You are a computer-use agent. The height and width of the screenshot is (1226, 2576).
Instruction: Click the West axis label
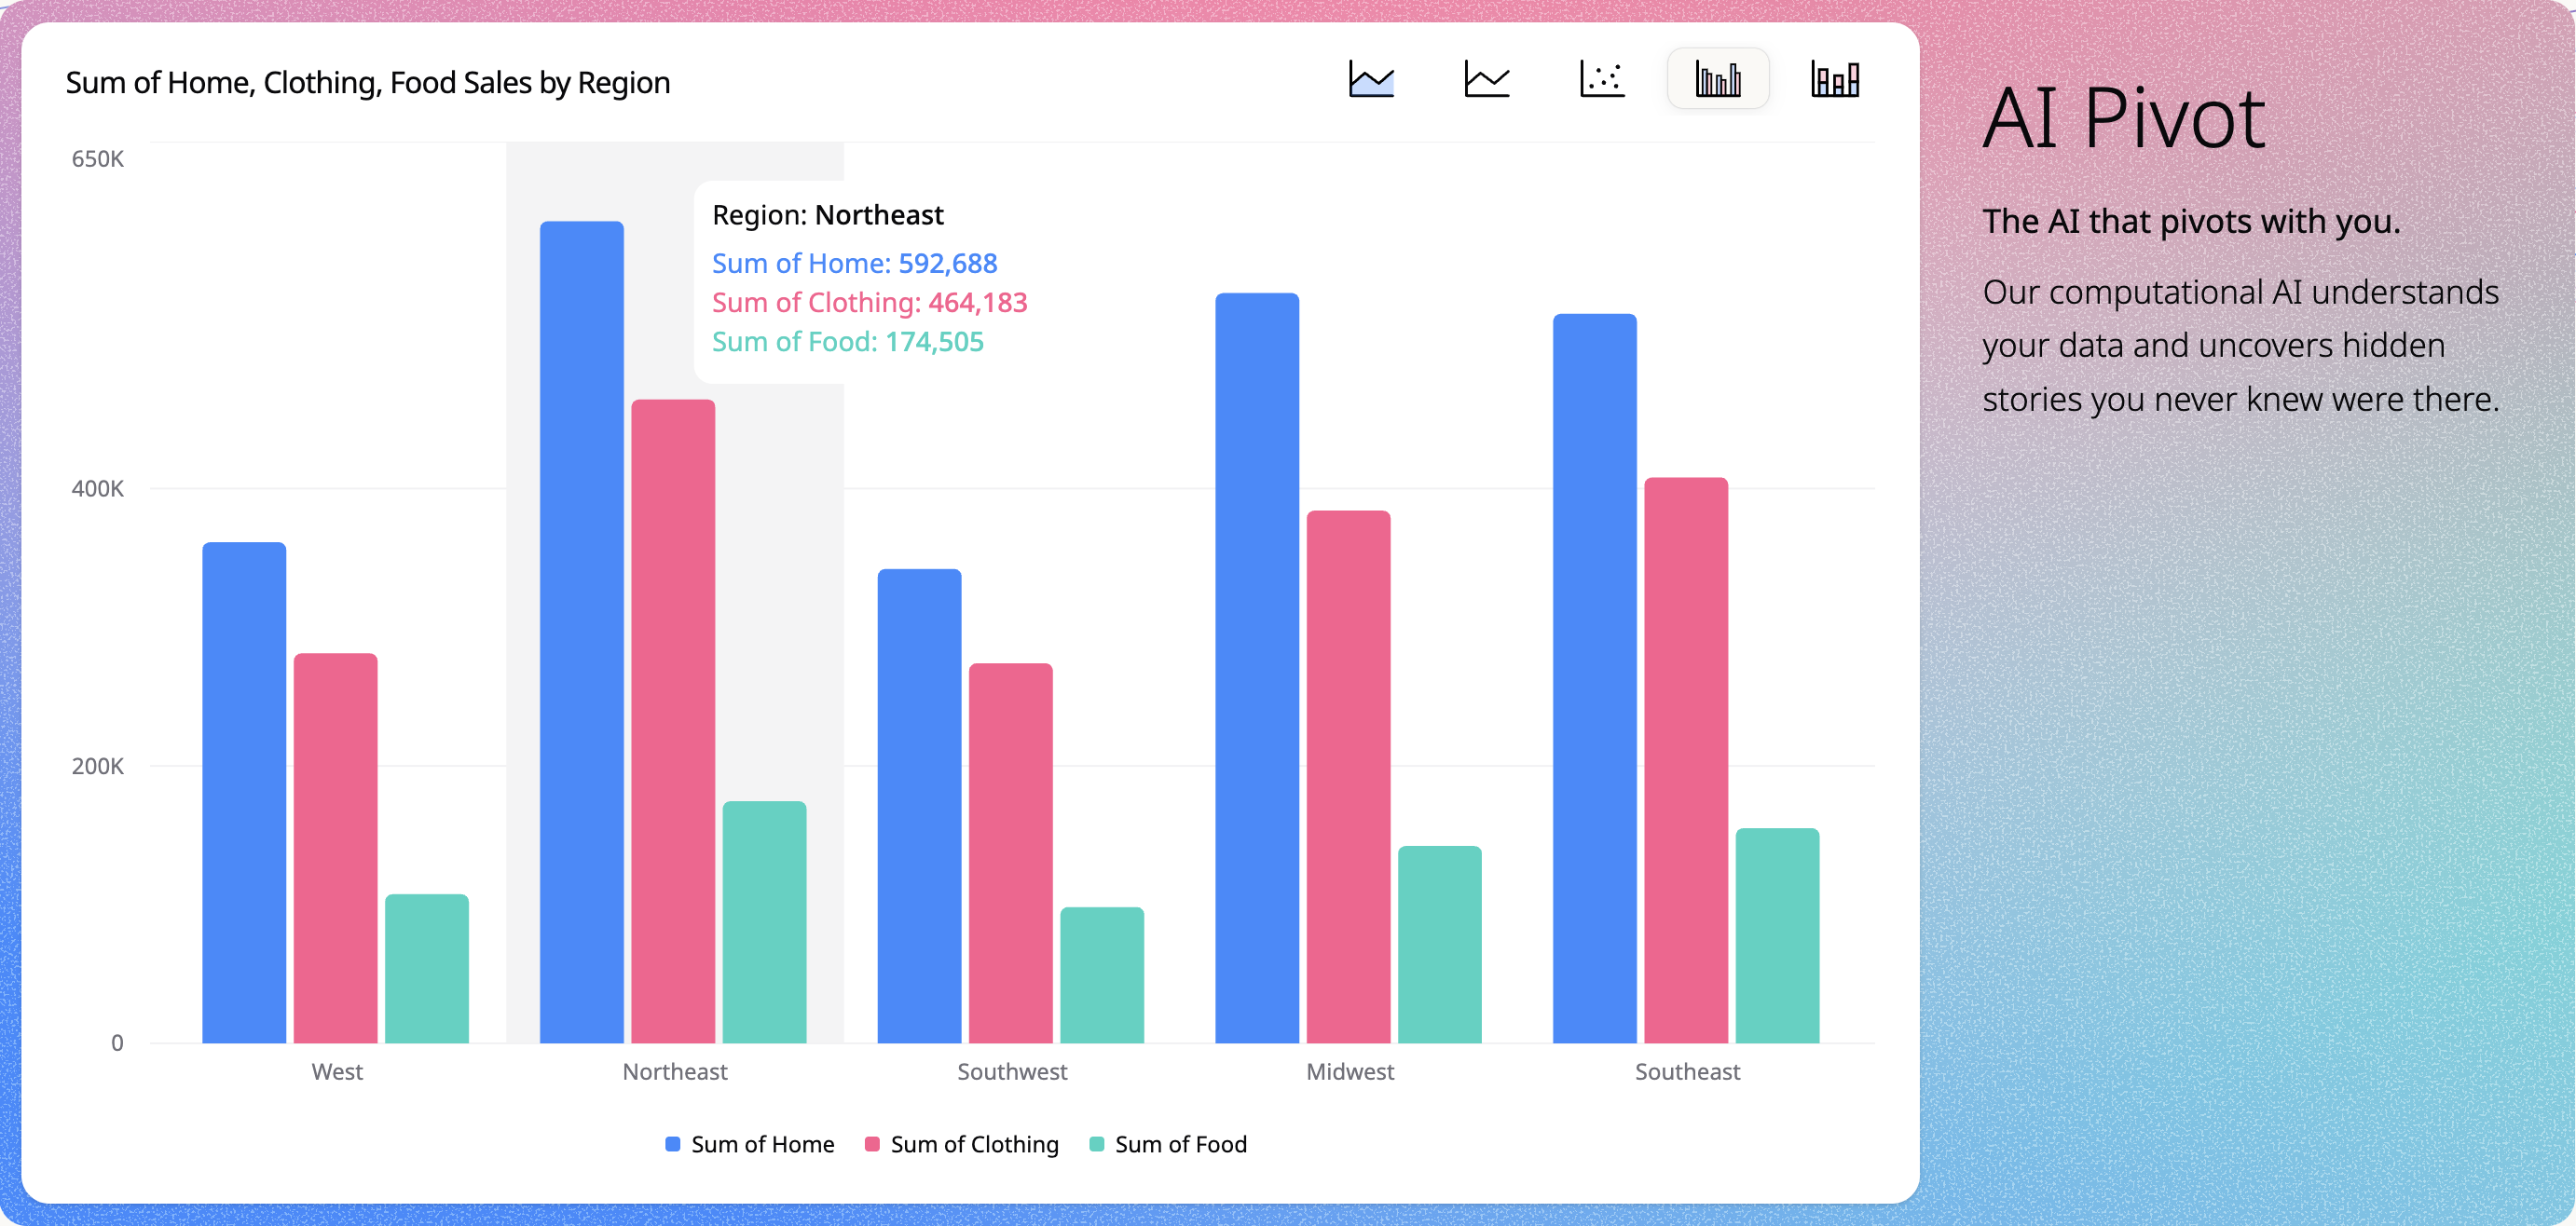click(x=337, y=1071)
